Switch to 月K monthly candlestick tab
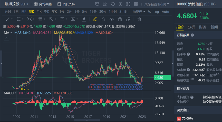This screenshot has width=222, height=122. [x=39, y=12]
